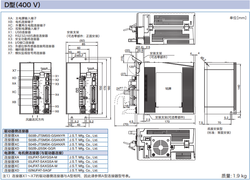Click the 风扇送风方向 label under the front view
This screenshot has width=250, height=180.
click(x=35, y=120)
